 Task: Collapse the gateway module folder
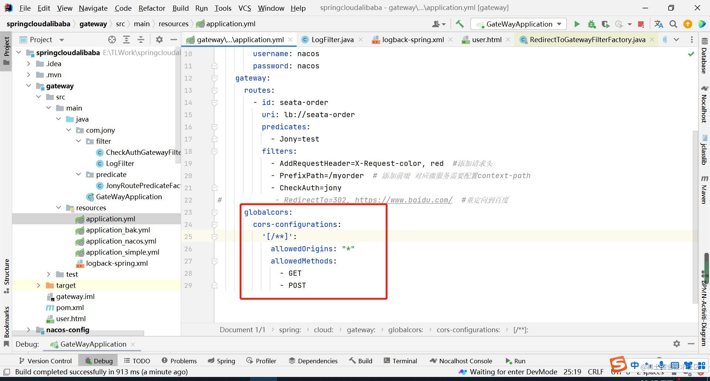pos(28,86)
